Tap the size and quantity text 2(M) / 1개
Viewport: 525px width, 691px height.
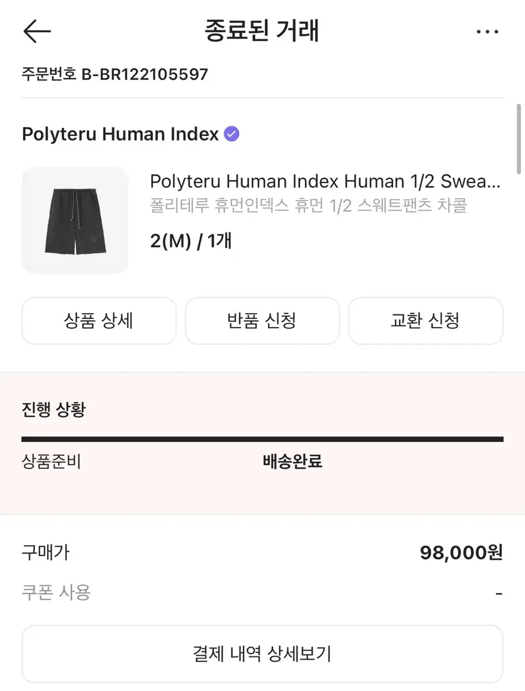coord(191,241)
